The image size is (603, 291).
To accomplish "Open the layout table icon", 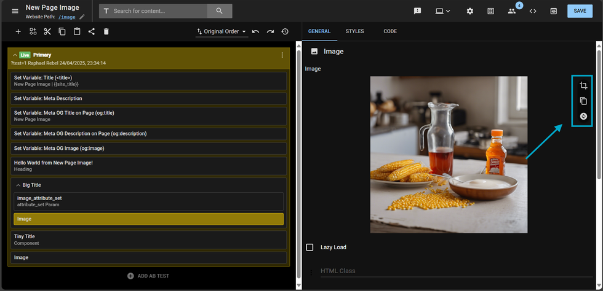I will (491, 11).
